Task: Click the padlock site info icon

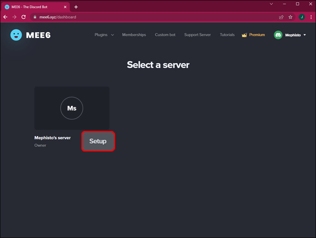Action: click(x=35, y=17)
